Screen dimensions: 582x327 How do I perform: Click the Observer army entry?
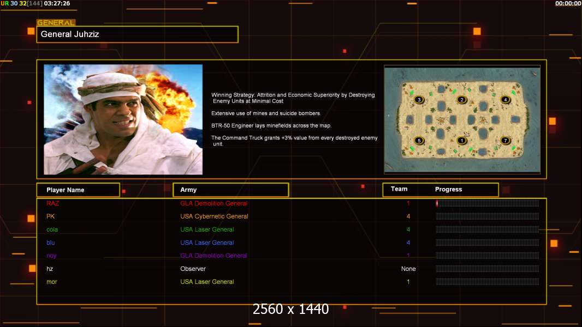tap(193, 269)
